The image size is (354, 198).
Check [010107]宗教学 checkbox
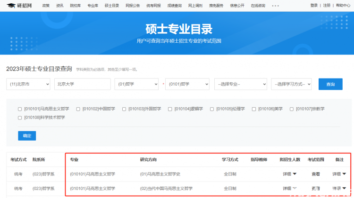tap(292, 109)
